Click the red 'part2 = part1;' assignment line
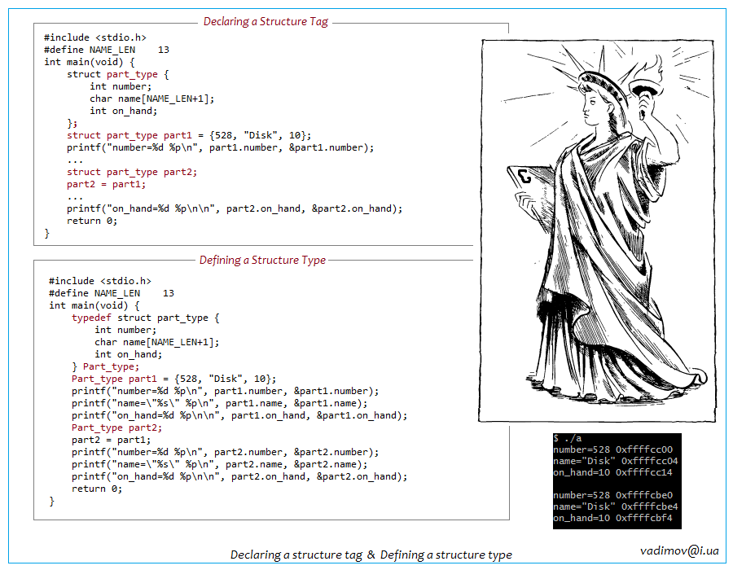The height and width of the screenshot is (570, 733). point(106,184)
